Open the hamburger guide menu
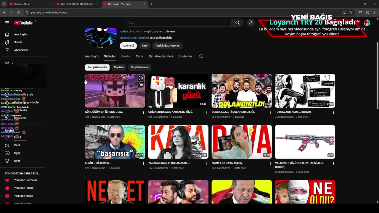 [x=7, y=23]
